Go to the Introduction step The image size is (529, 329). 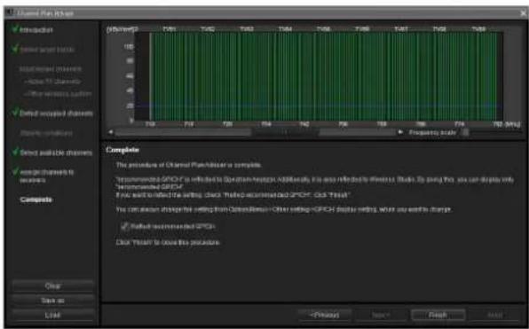[36, 30]
